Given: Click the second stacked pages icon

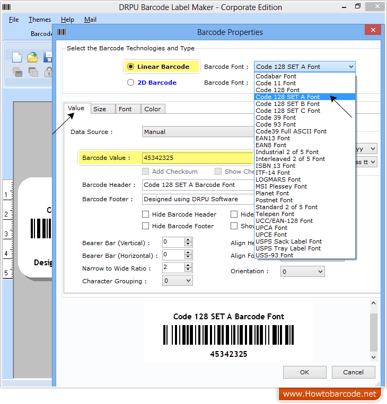Looking at the screenshot, I should (x=33, y=72).
